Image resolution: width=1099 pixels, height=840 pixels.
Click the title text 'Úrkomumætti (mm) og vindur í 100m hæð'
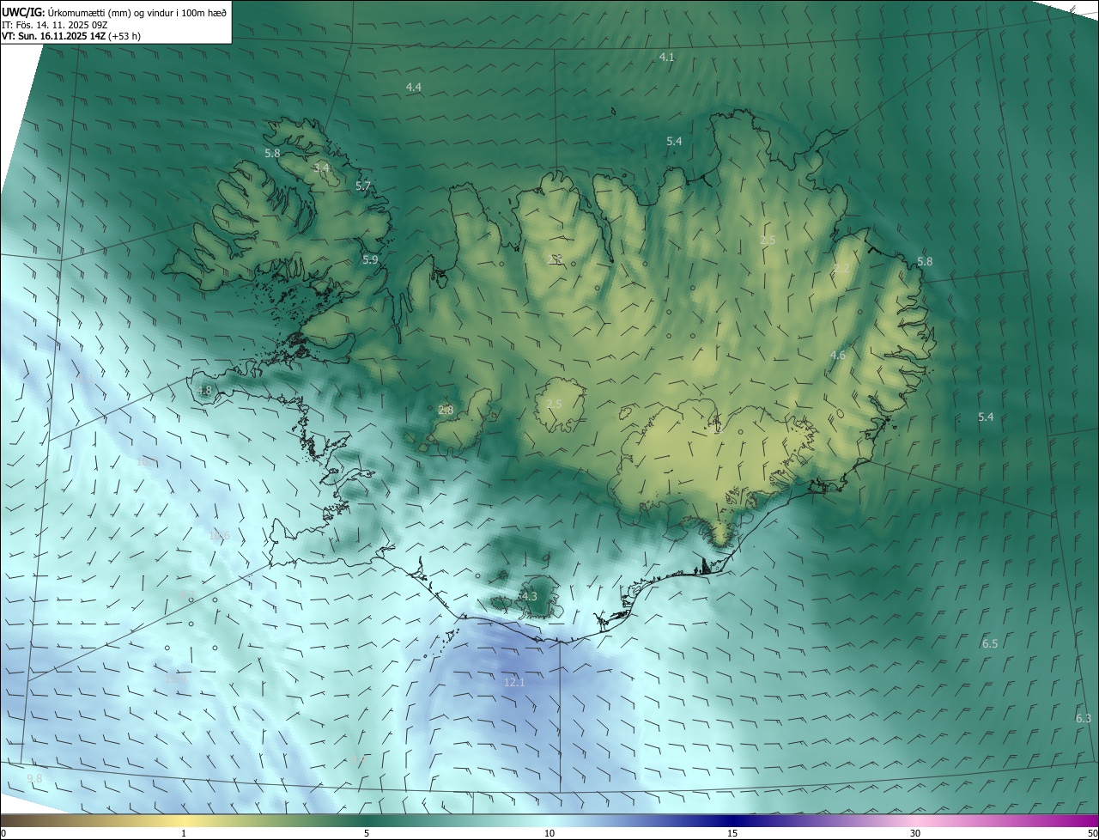coord(137,12)
